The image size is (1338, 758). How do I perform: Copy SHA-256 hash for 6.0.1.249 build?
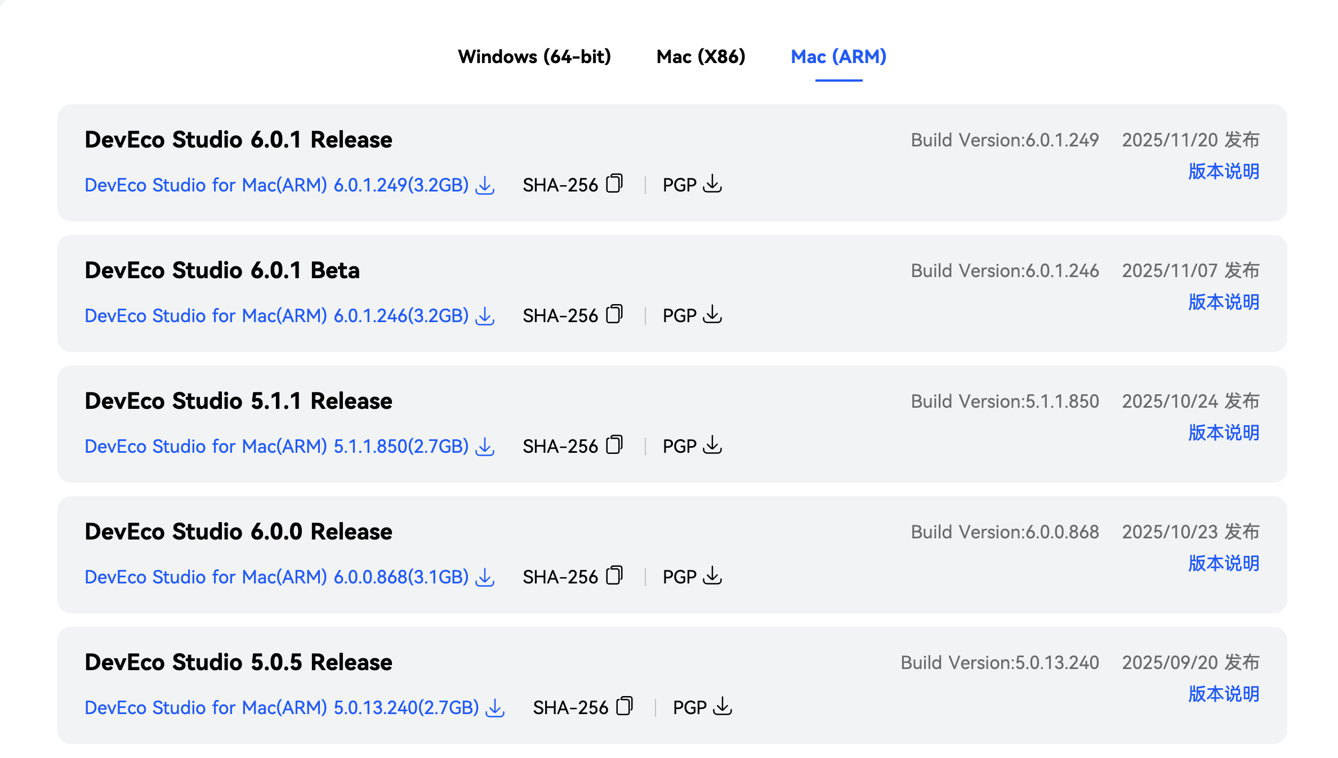[614, 184]
